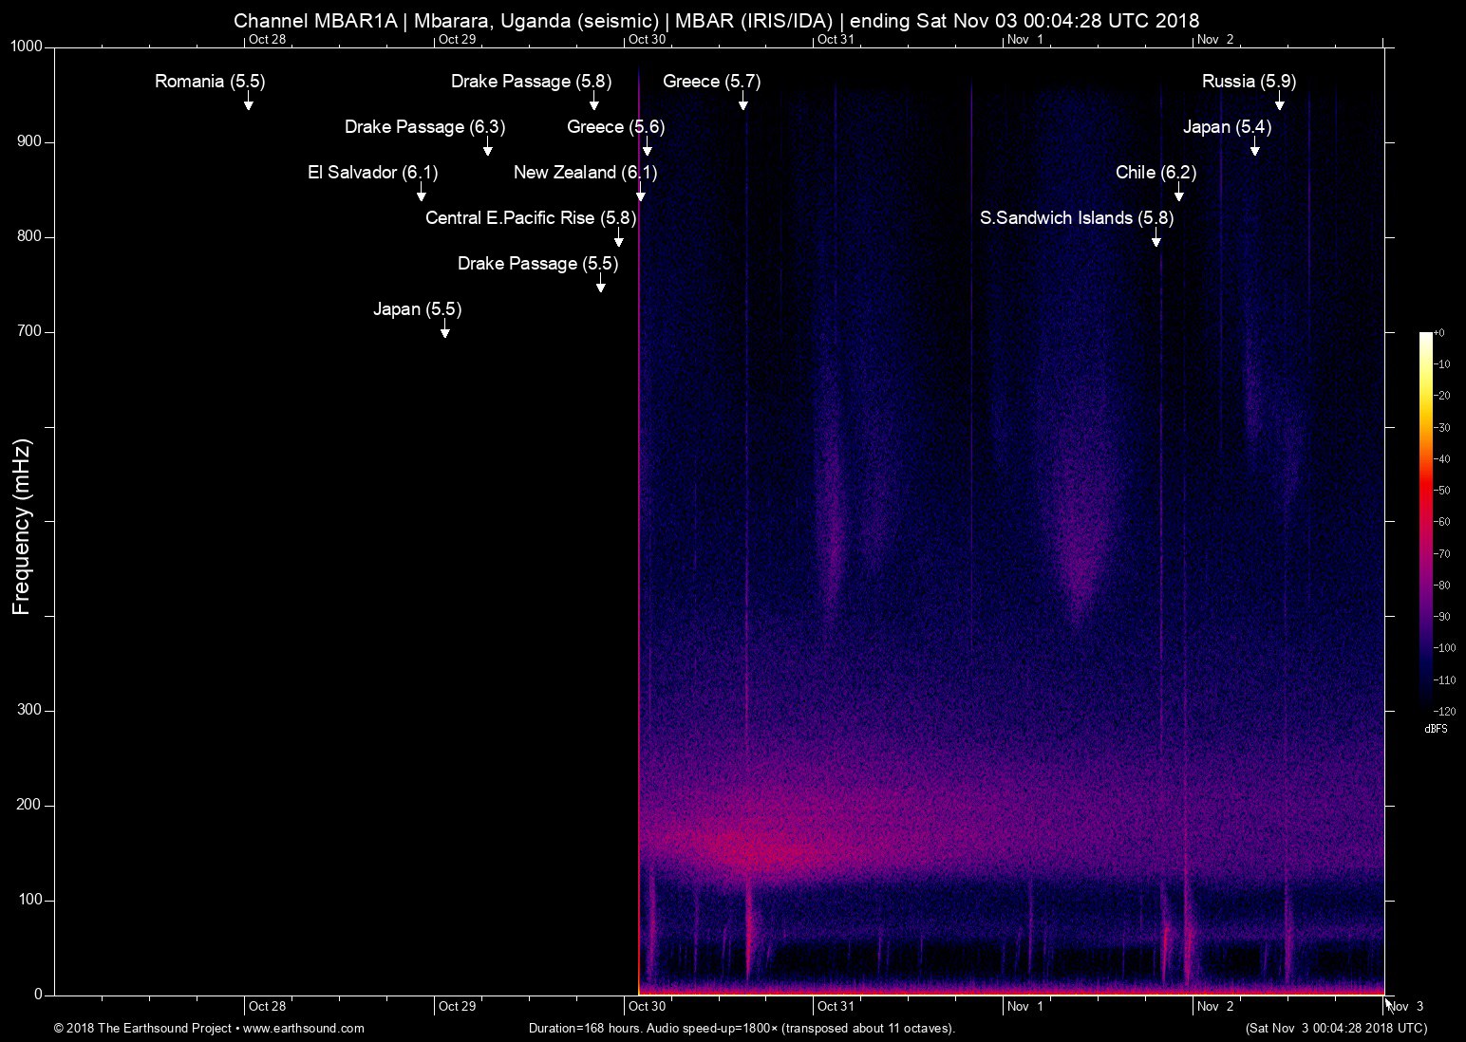This screenshot has width=1466, height=1042.
Task: Select the Russia (5.9) event label
Action: tap(1249, 82)
